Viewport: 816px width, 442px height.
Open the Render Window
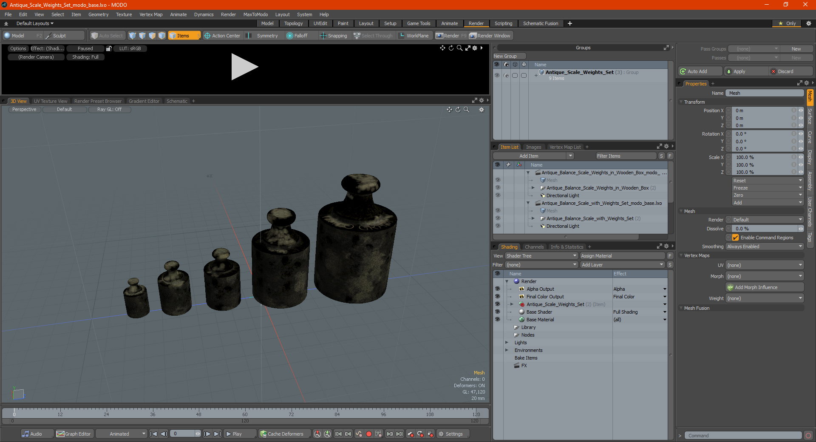coord(490,36)
